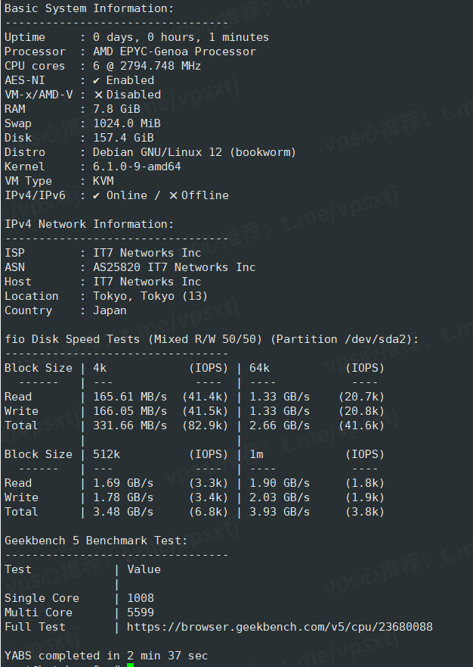The height and width of the screenshot is (667, 473).
Task: Click the AS25820 IT7 Networks ASN value
Action: click(174, 267)
